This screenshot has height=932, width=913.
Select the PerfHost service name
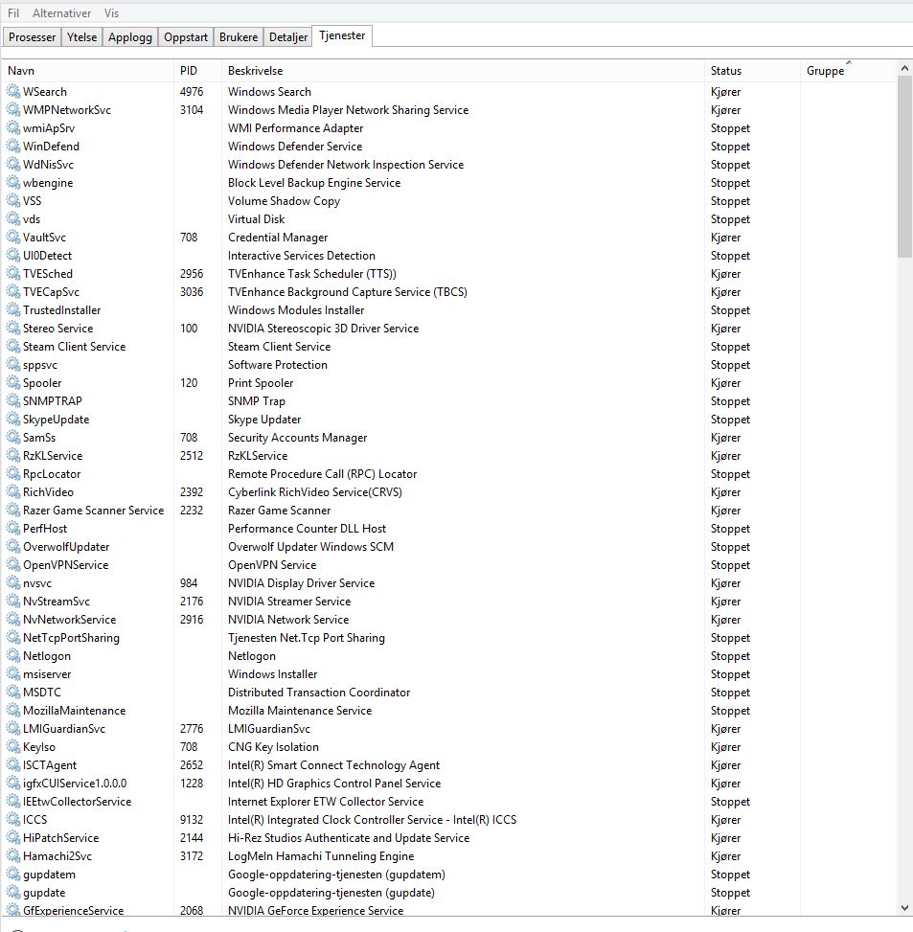point(45,529)
